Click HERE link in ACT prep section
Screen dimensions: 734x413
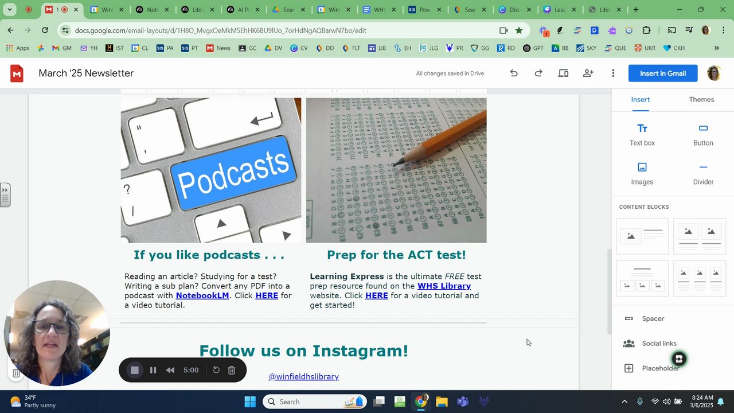coord(377,295)
